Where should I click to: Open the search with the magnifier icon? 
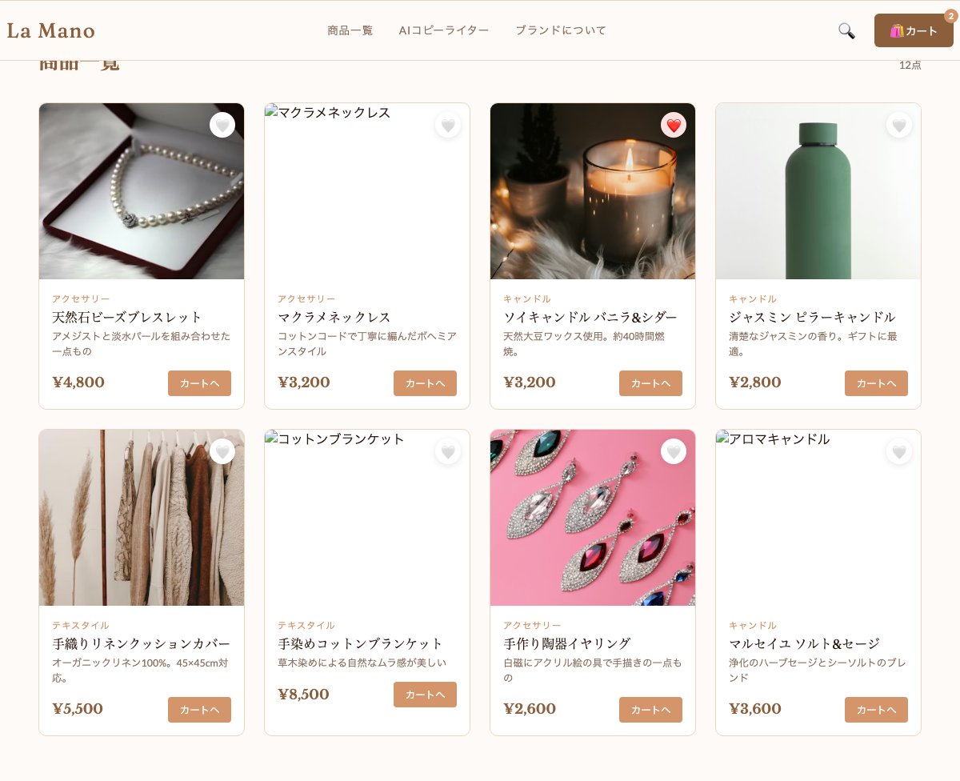[x=846, y=30]
